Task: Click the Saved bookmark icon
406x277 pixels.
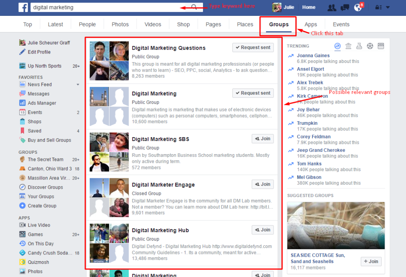Action: pos(22,131)
